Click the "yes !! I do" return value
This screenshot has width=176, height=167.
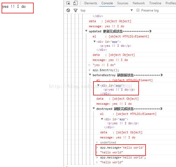(104, 65)
